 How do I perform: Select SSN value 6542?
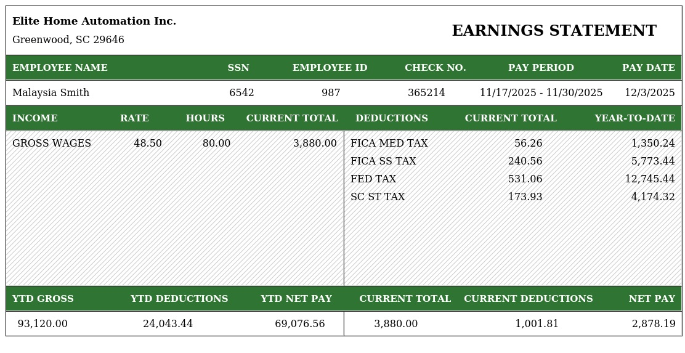click(241, 92)
